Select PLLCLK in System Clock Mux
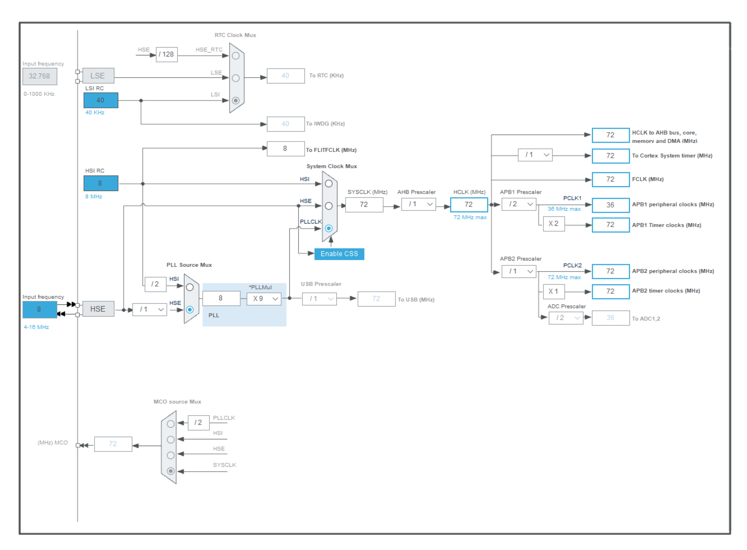747x550 pixels. click(x=329, y=228)
